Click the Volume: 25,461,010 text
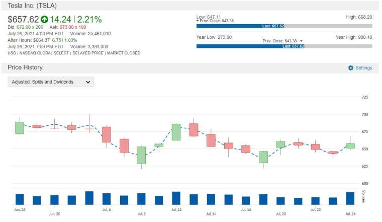 pos(90,34)
